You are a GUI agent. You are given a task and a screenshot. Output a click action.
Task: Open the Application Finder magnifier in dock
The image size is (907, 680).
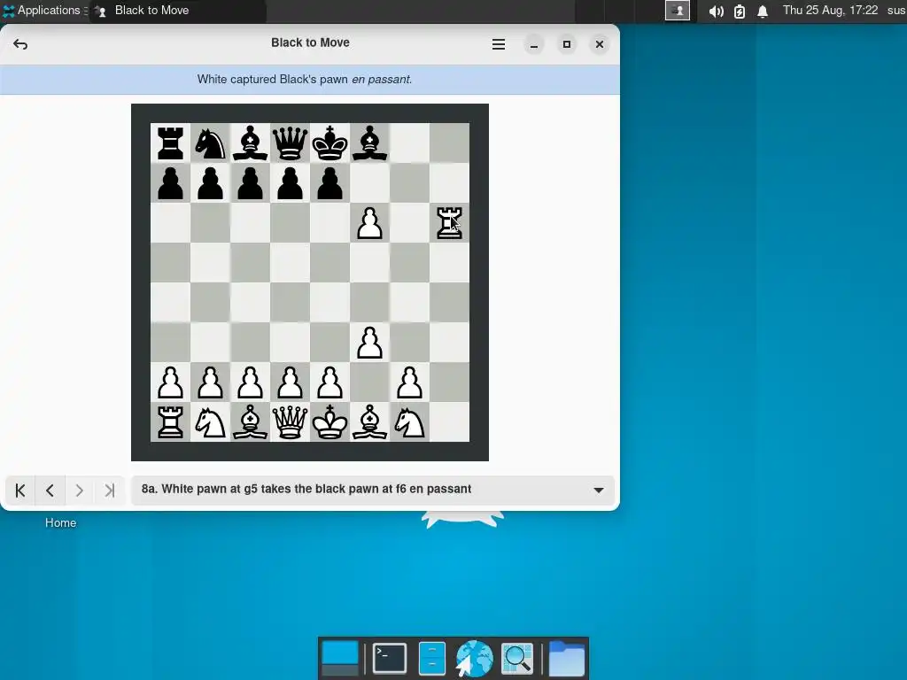pos(517,658)
